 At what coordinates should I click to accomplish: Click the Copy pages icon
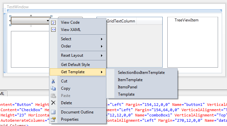coord(53,88)
